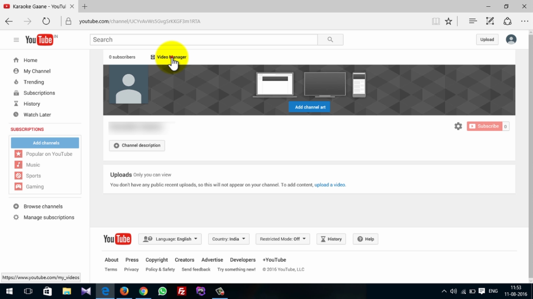This screenshot has width=533, height=299.
Task: Open the Creators footer link
Action: click(185, 260)
